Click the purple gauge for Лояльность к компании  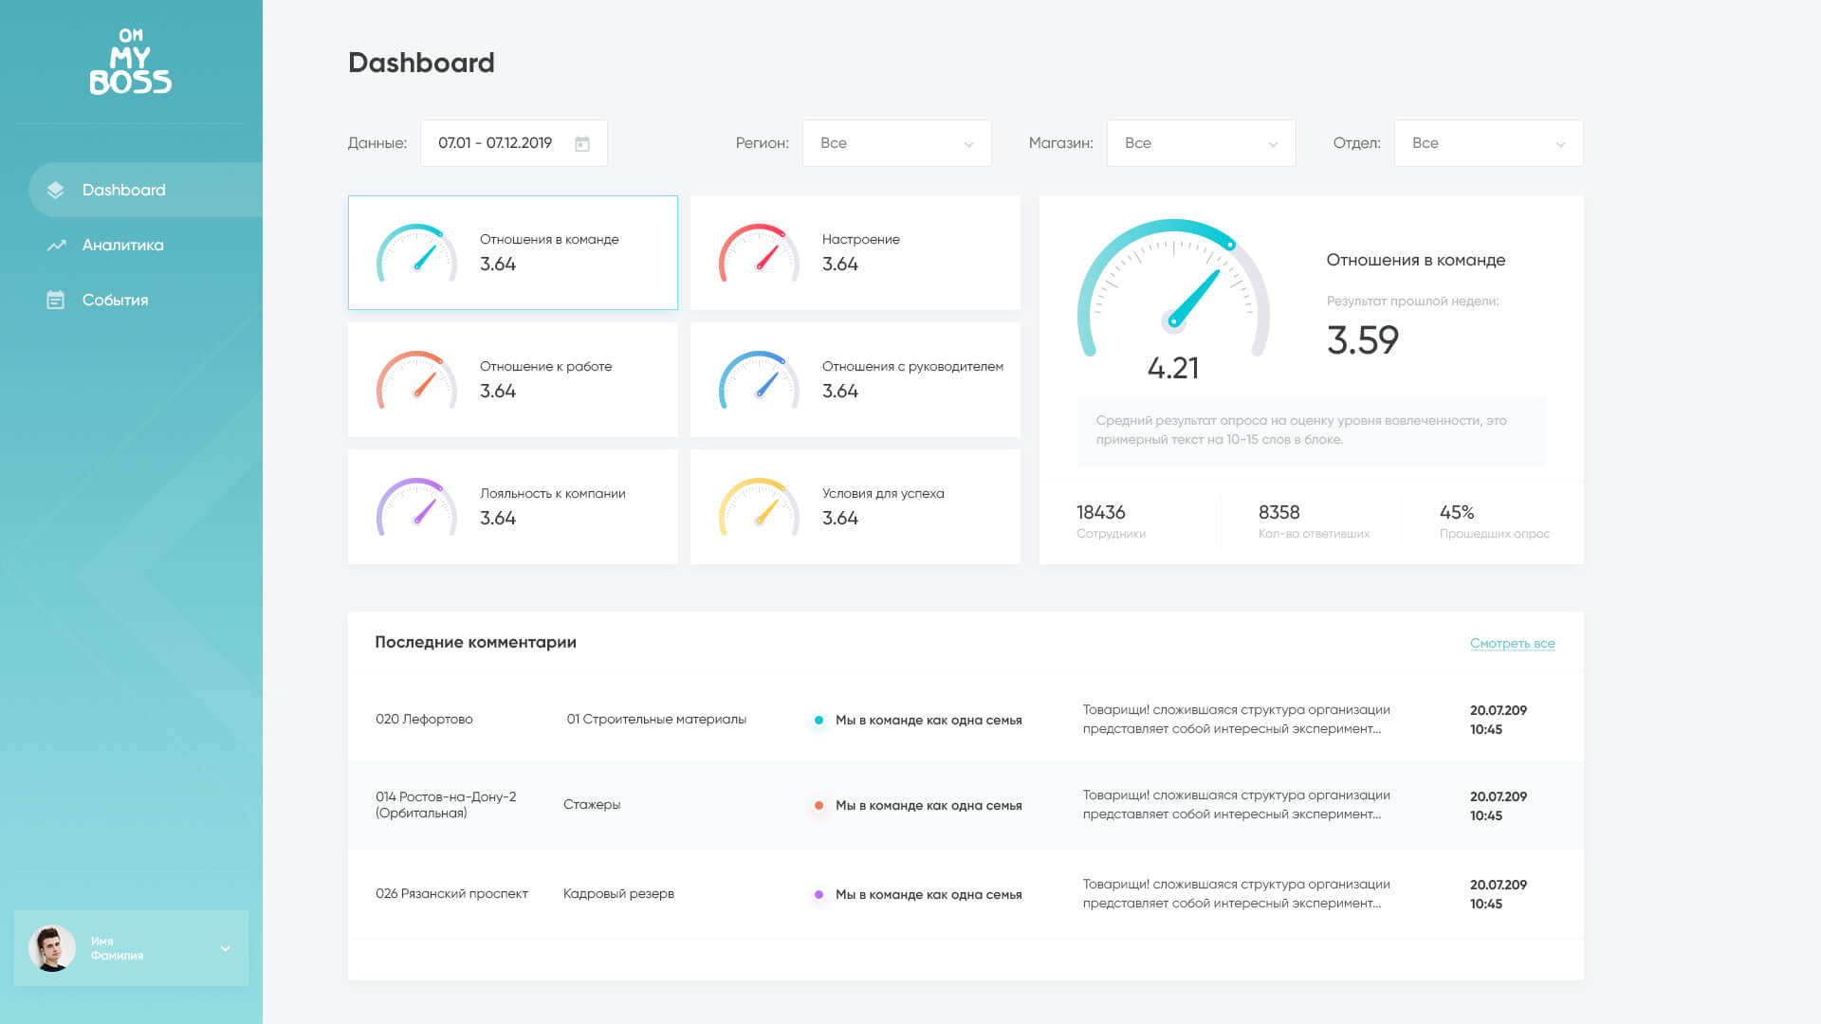pos(416,506)
